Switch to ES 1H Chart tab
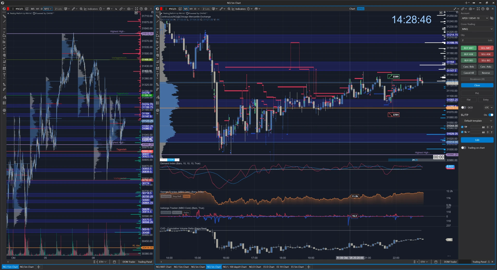Image resolution: width=497 pixels, height=270 pixels. [x=282, y=267]
